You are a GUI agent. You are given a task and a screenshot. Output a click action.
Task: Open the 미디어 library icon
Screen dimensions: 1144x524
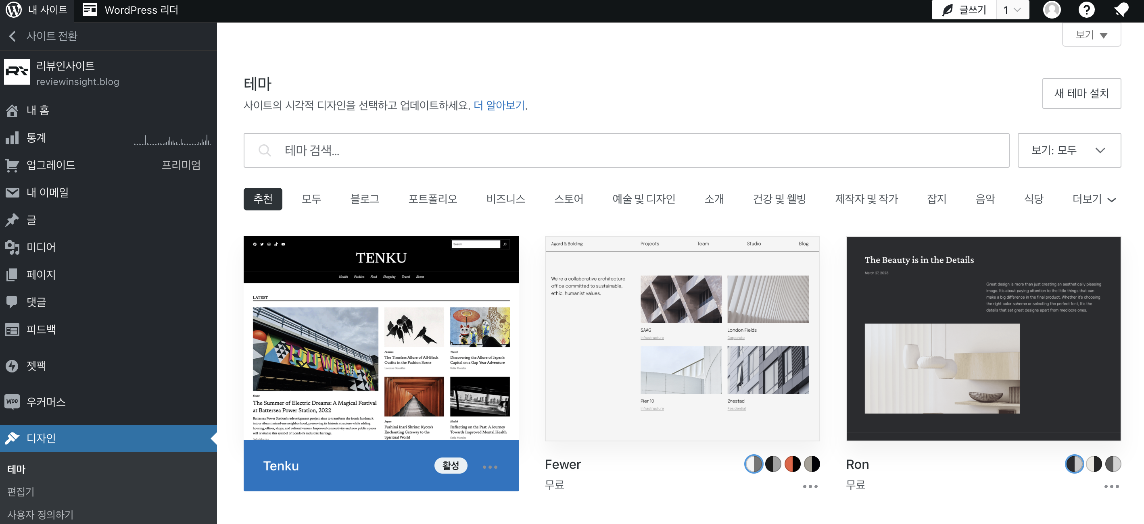coord(12,247)
